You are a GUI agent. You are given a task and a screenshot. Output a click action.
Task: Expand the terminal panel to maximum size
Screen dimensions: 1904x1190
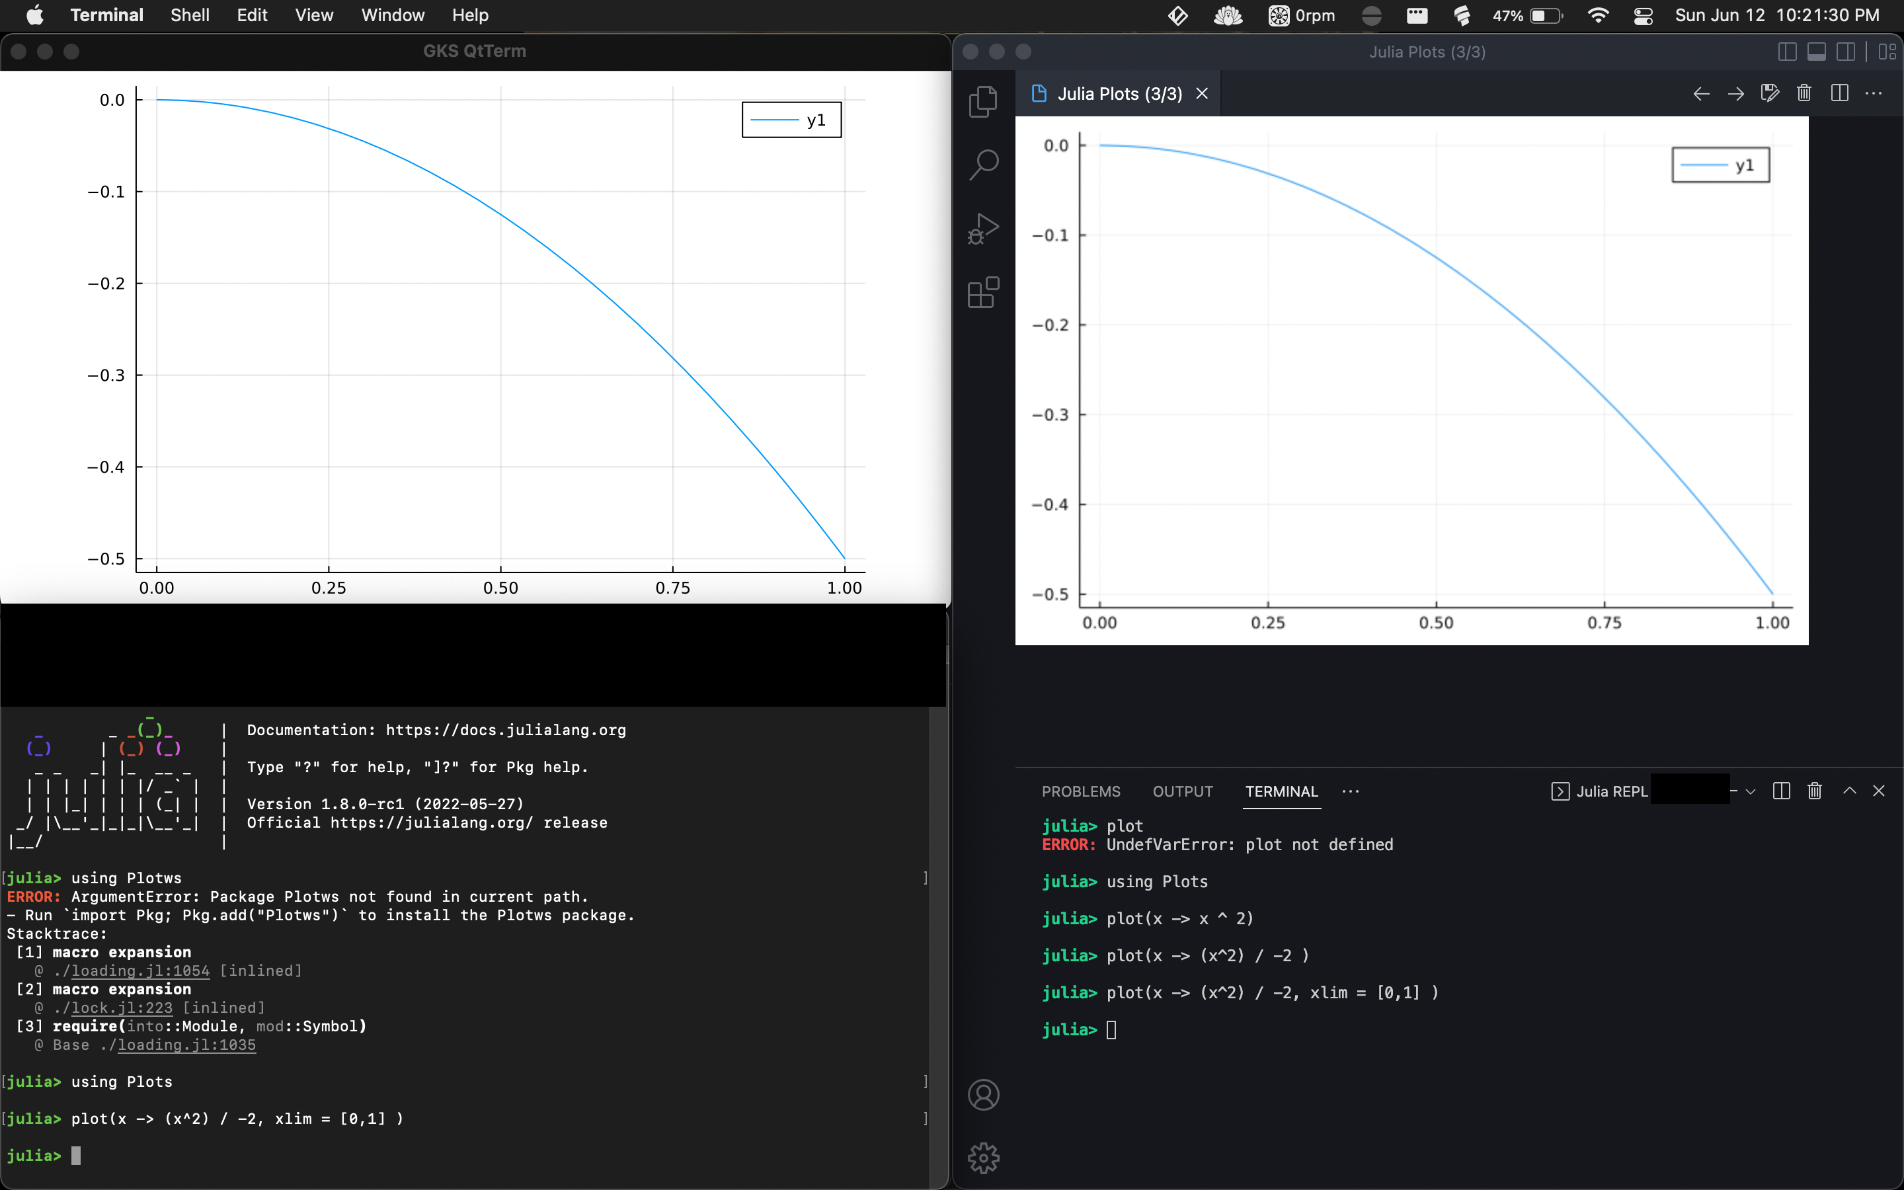(1848, 791)
